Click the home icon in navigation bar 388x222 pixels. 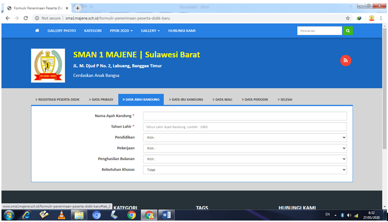(37, 31)
